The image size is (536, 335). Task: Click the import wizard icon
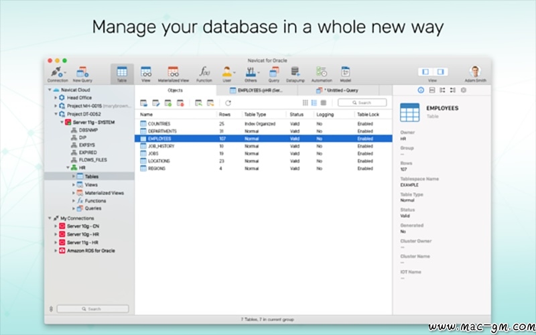198,103
